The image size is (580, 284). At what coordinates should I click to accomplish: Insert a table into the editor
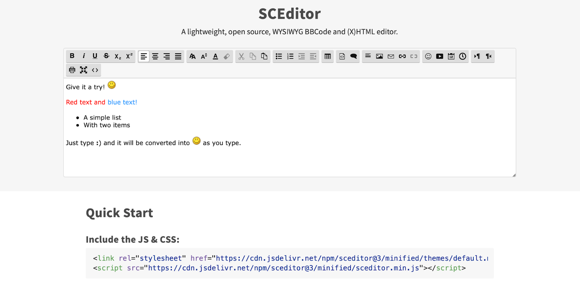point(327,56)
